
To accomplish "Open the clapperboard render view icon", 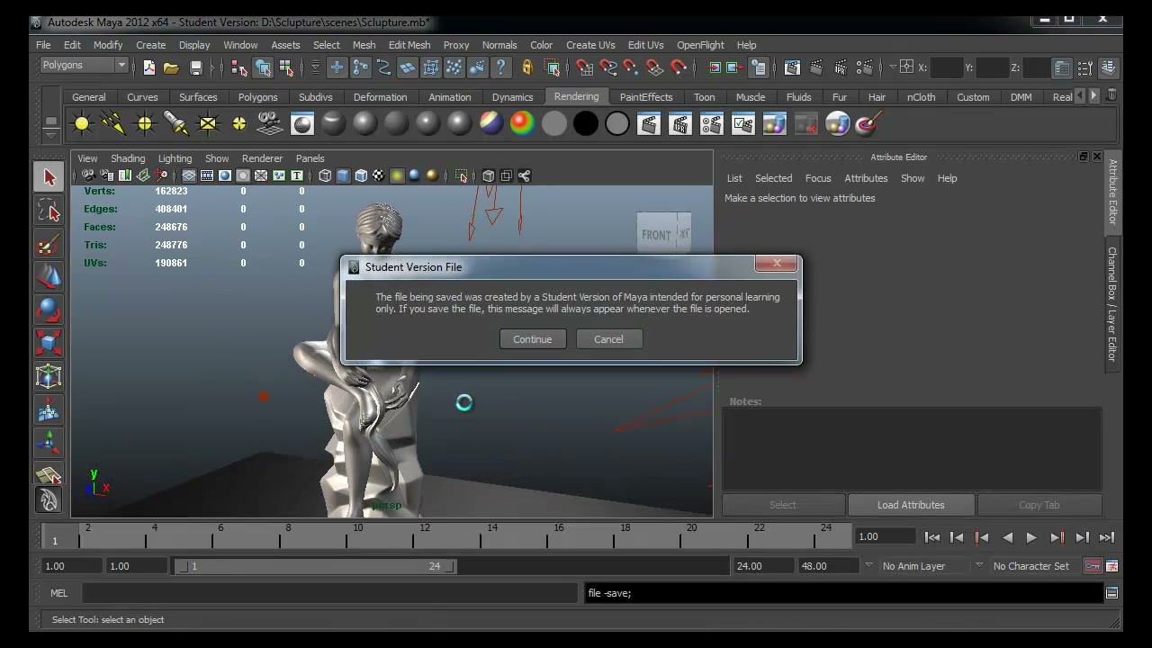I will coord(648,123).
